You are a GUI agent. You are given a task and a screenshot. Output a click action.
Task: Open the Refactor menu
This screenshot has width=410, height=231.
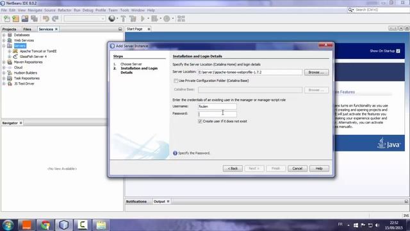click(64, 10)
